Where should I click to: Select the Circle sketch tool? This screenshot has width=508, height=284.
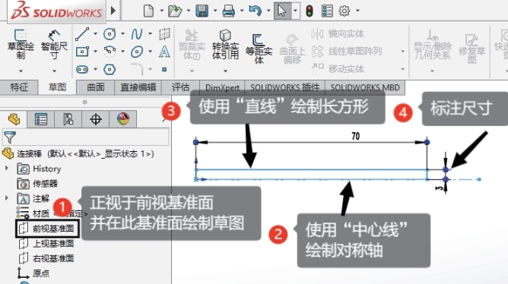[110, 33]
